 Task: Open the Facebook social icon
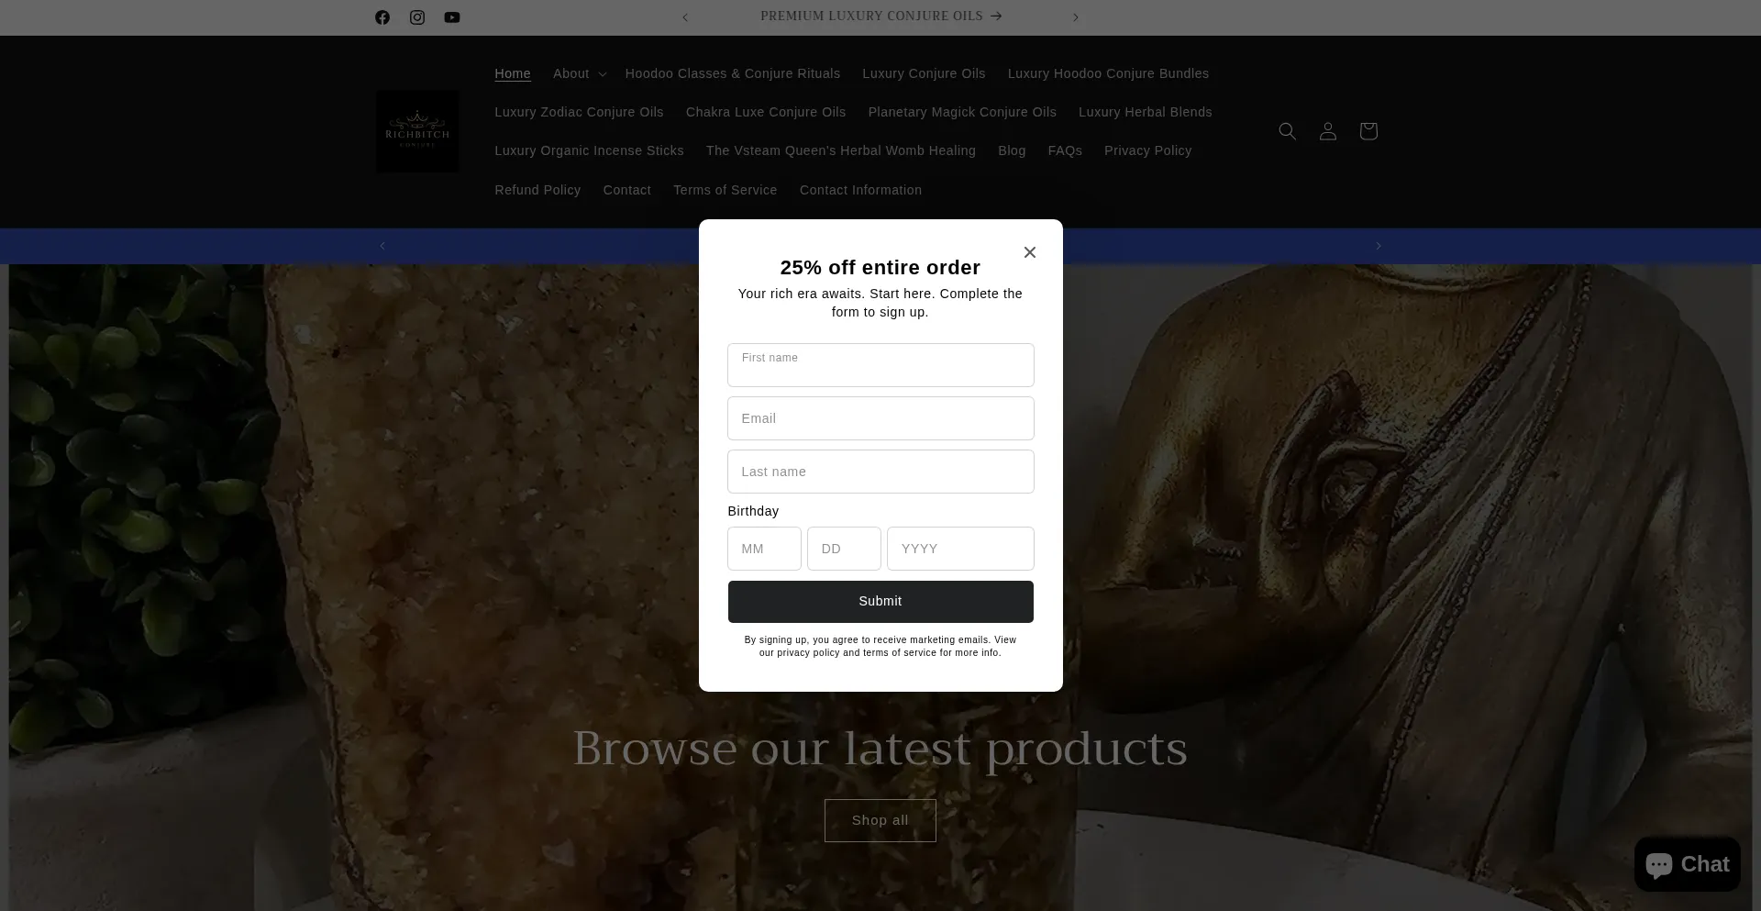pos(382,17)
